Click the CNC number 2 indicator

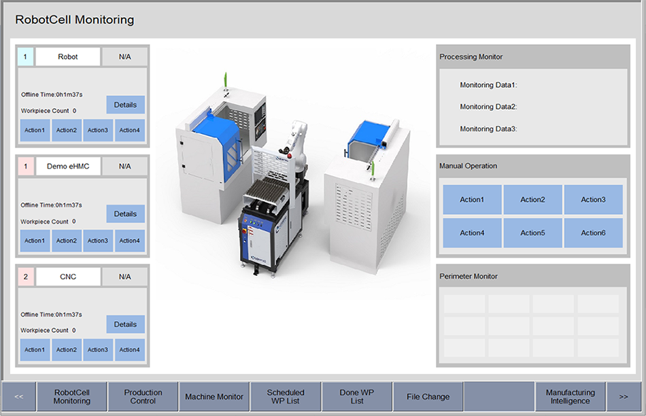click(25, 277)
